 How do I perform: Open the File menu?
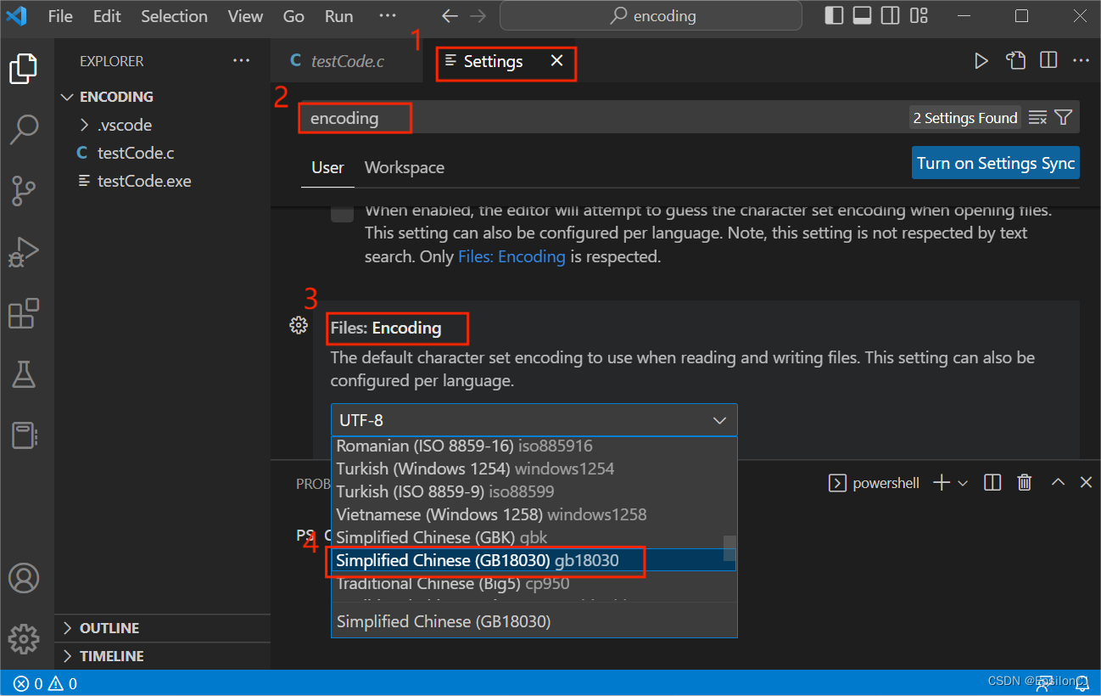[60, 16]
